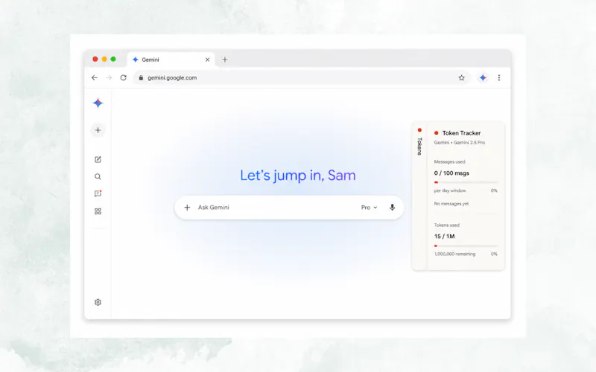Viewport: 596px width, 372px height.
Task: Click the red dot beside Token Tracker
Action: point(437,133)
